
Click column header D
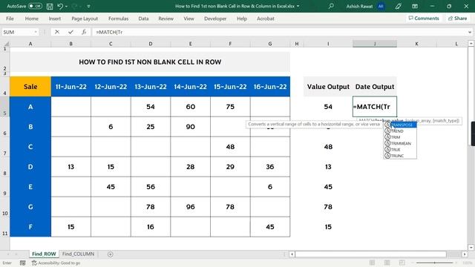(x=151, y=44)
